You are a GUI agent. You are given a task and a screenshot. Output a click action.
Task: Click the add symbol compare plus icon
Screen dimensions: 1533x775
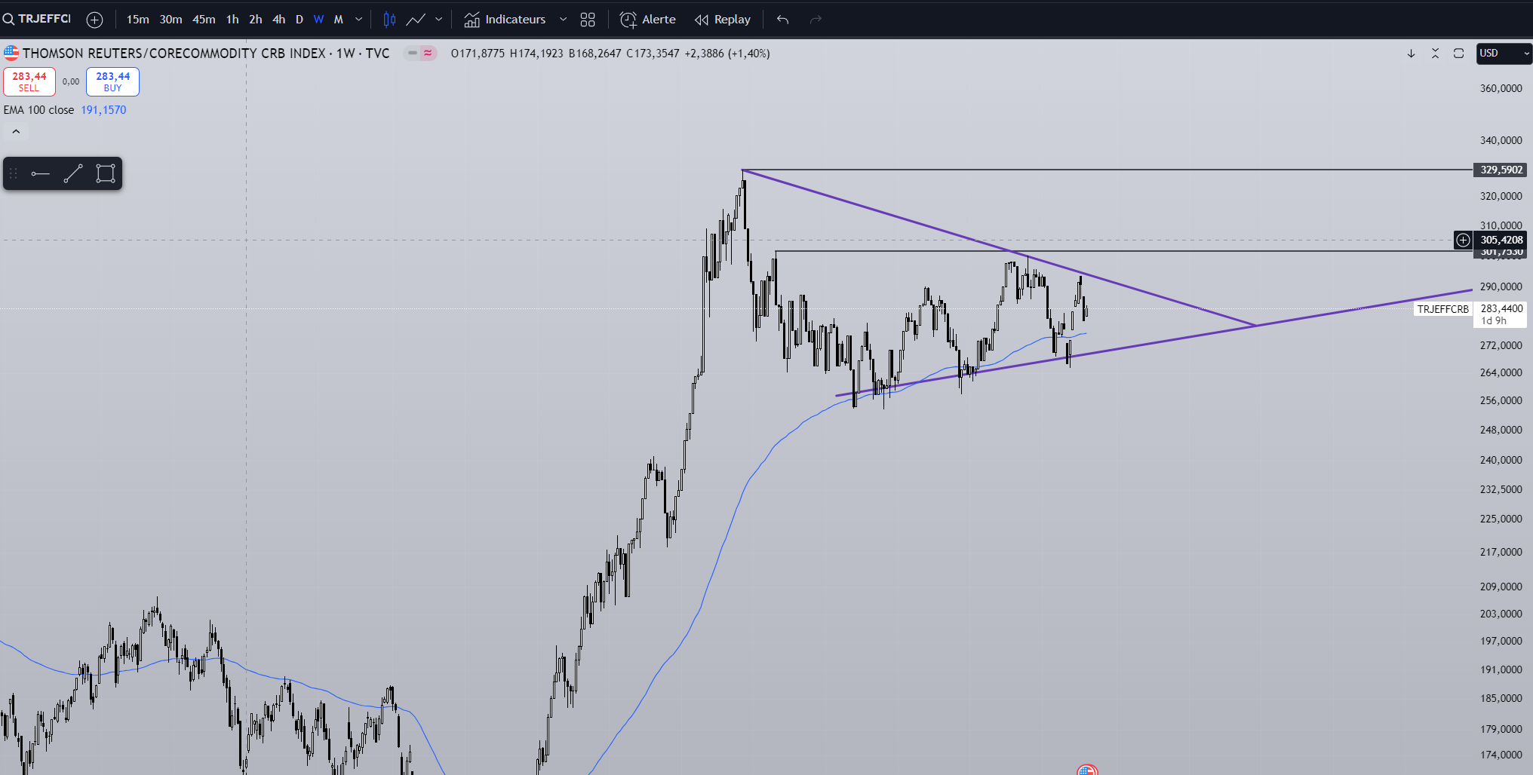pos(94,20)
